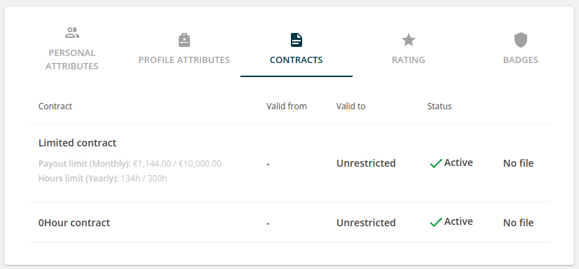Screen dimensions: 579x269
Task: Click the Valid from column header
Action: point(287,106)
